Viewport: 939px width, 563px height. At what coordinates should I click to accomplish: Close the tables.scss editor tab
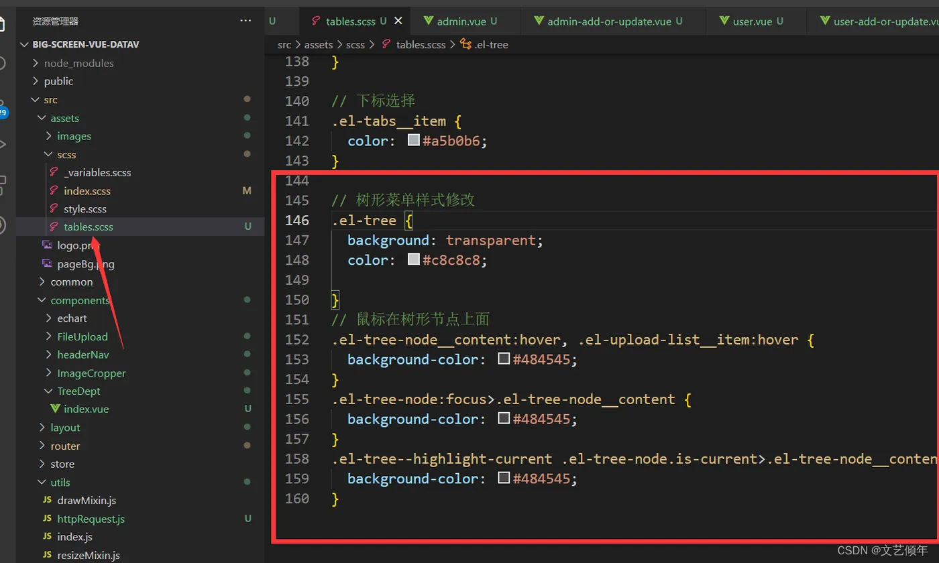(x=398, y=21)
